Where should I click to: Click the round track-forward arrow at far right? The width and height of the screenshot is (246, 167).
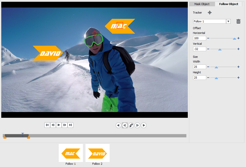click(x=144, y=125)
